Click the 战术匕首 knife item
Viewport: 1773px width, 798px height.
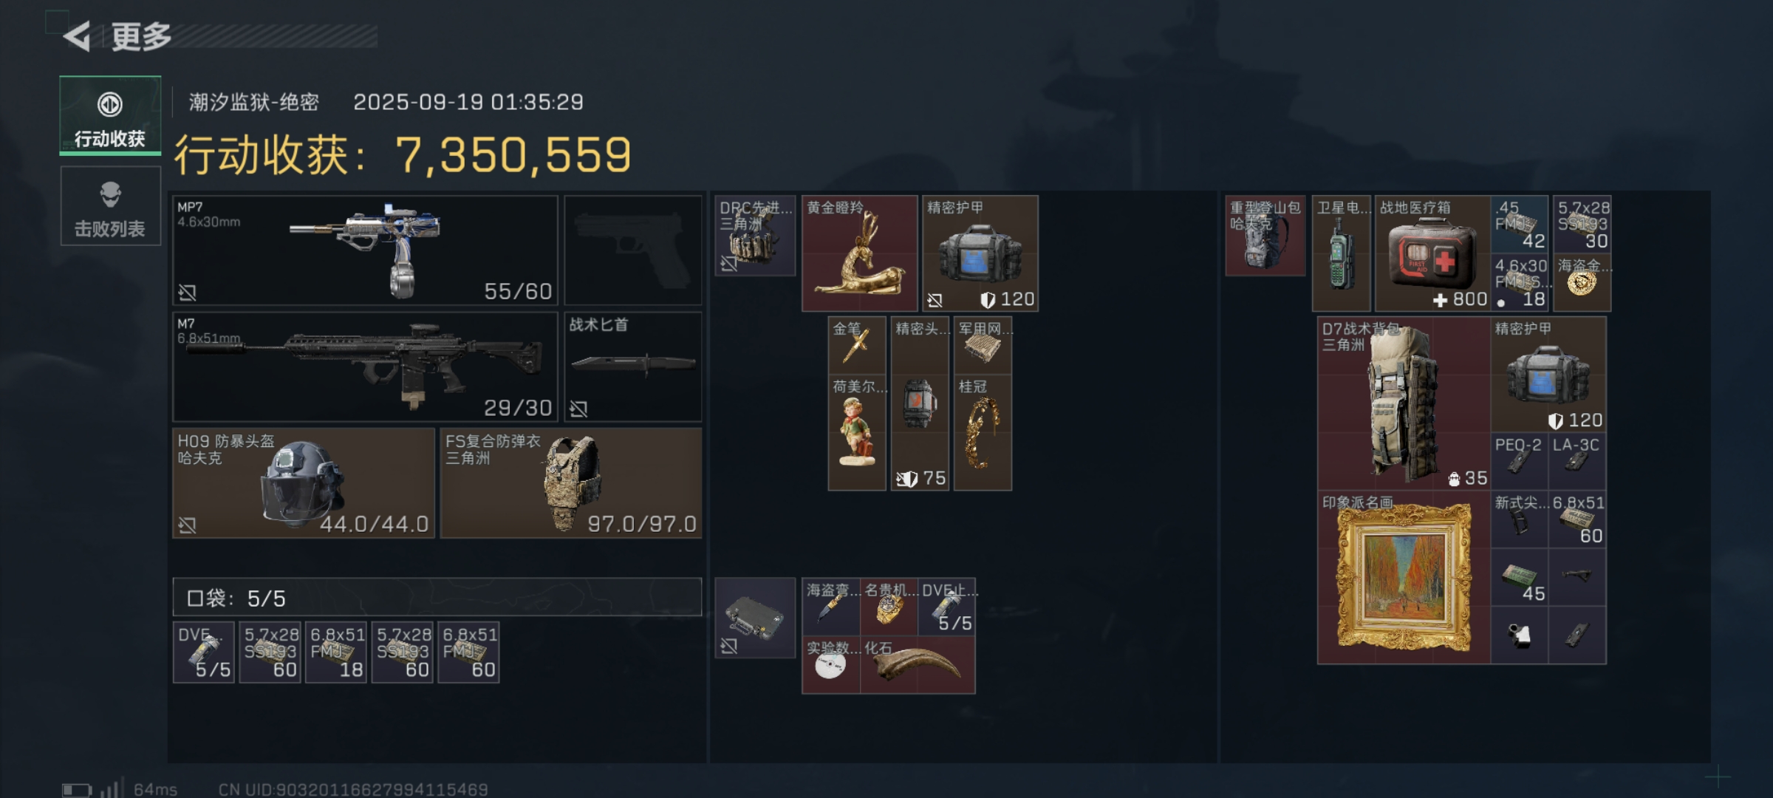click(632, 366)
